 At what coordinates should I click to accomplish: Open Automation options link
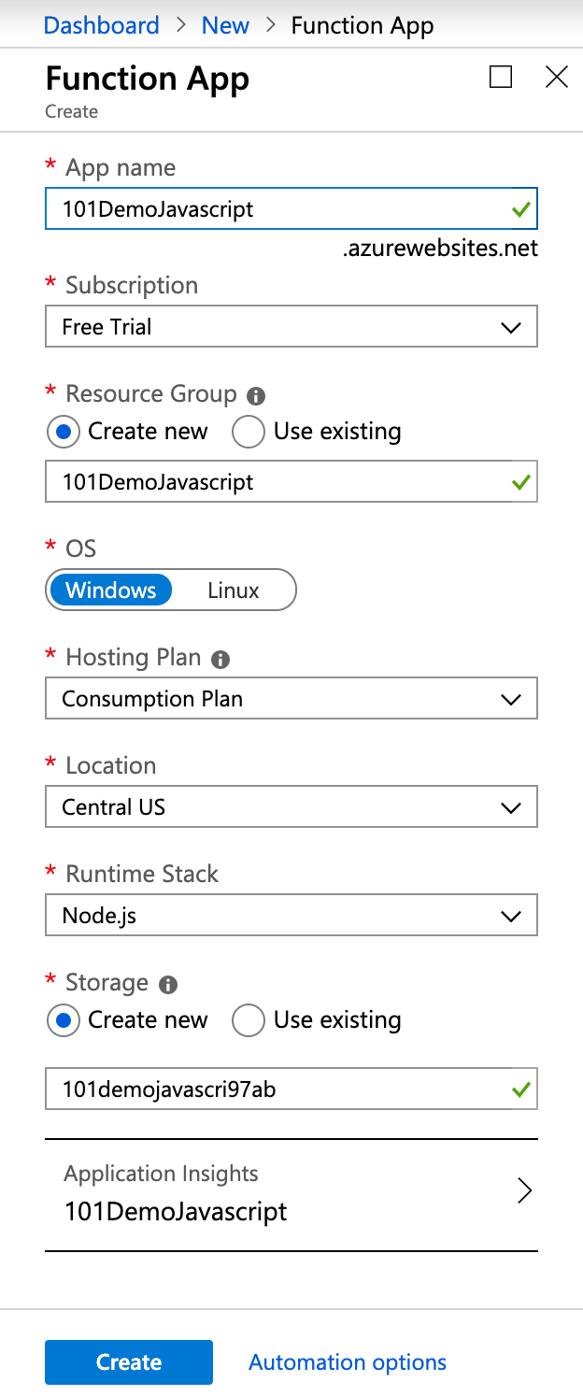tap(348, 1362)
